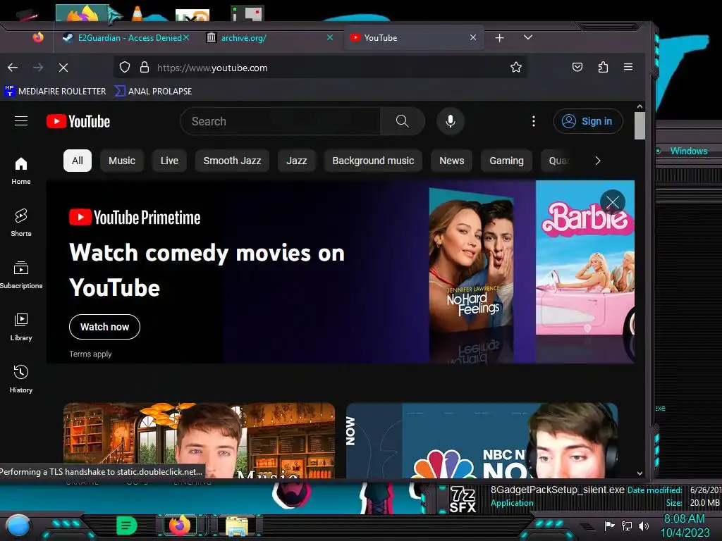This screenshot has width=722, height=541.
Task: Select the Music filter chip
Action: coord(122,161)
